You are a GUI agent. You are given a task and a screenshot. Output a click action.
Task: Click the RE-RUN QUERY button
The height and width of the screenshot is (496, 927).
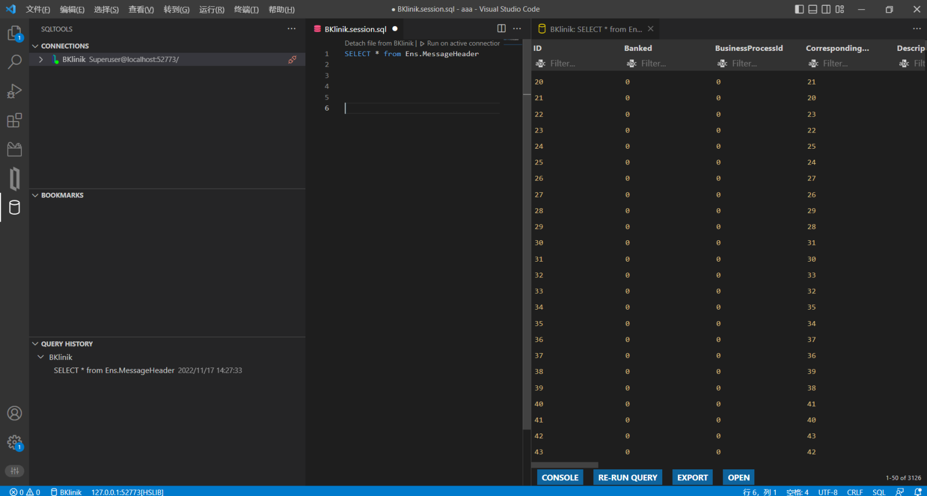pos(627,477)
